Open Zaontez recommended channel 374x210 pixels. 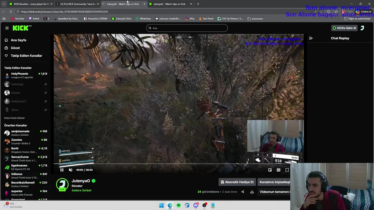(26, 141)
